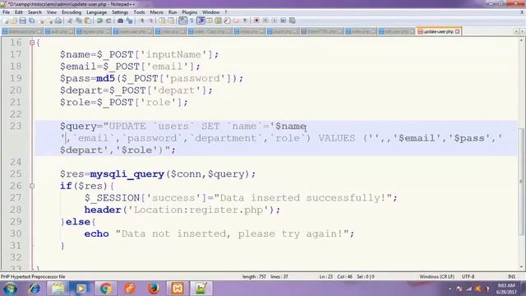
Task: Open Firefox from the taskbar
Action: (x=154, y=289)
